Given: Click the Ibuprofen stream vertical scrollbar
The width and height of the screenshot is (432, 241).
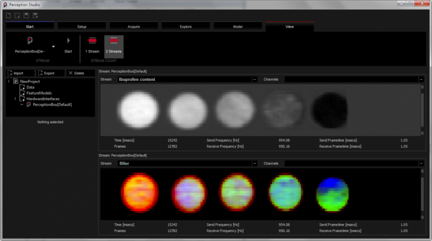Looking at the screenshot, I should pyautogui.click(x=422, y=110).
